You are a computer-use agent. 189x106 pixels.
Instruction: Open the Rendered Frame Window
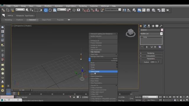pos(163,10)
